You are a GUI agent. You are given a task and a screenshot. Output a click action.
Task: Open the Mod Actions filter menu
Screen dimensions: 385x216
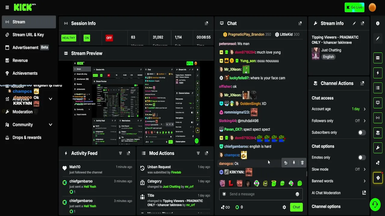(x=198, y=153)
